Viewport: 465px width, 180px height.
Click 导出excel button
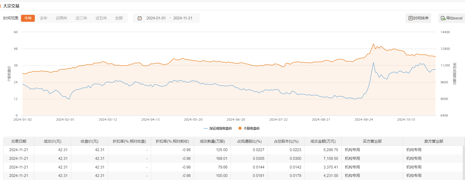coord(452,18)
